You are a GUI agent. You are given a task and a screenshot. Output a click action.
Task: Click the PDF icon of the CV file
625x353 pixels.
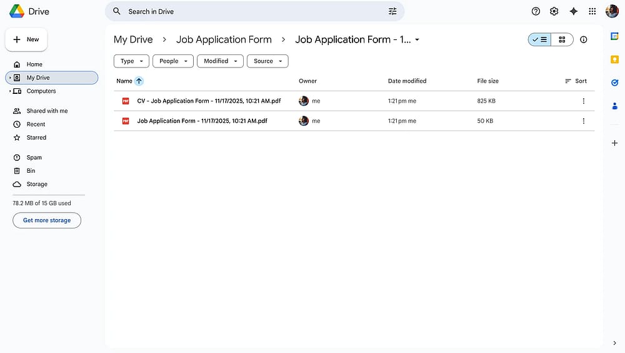click(x=126, y=101)
